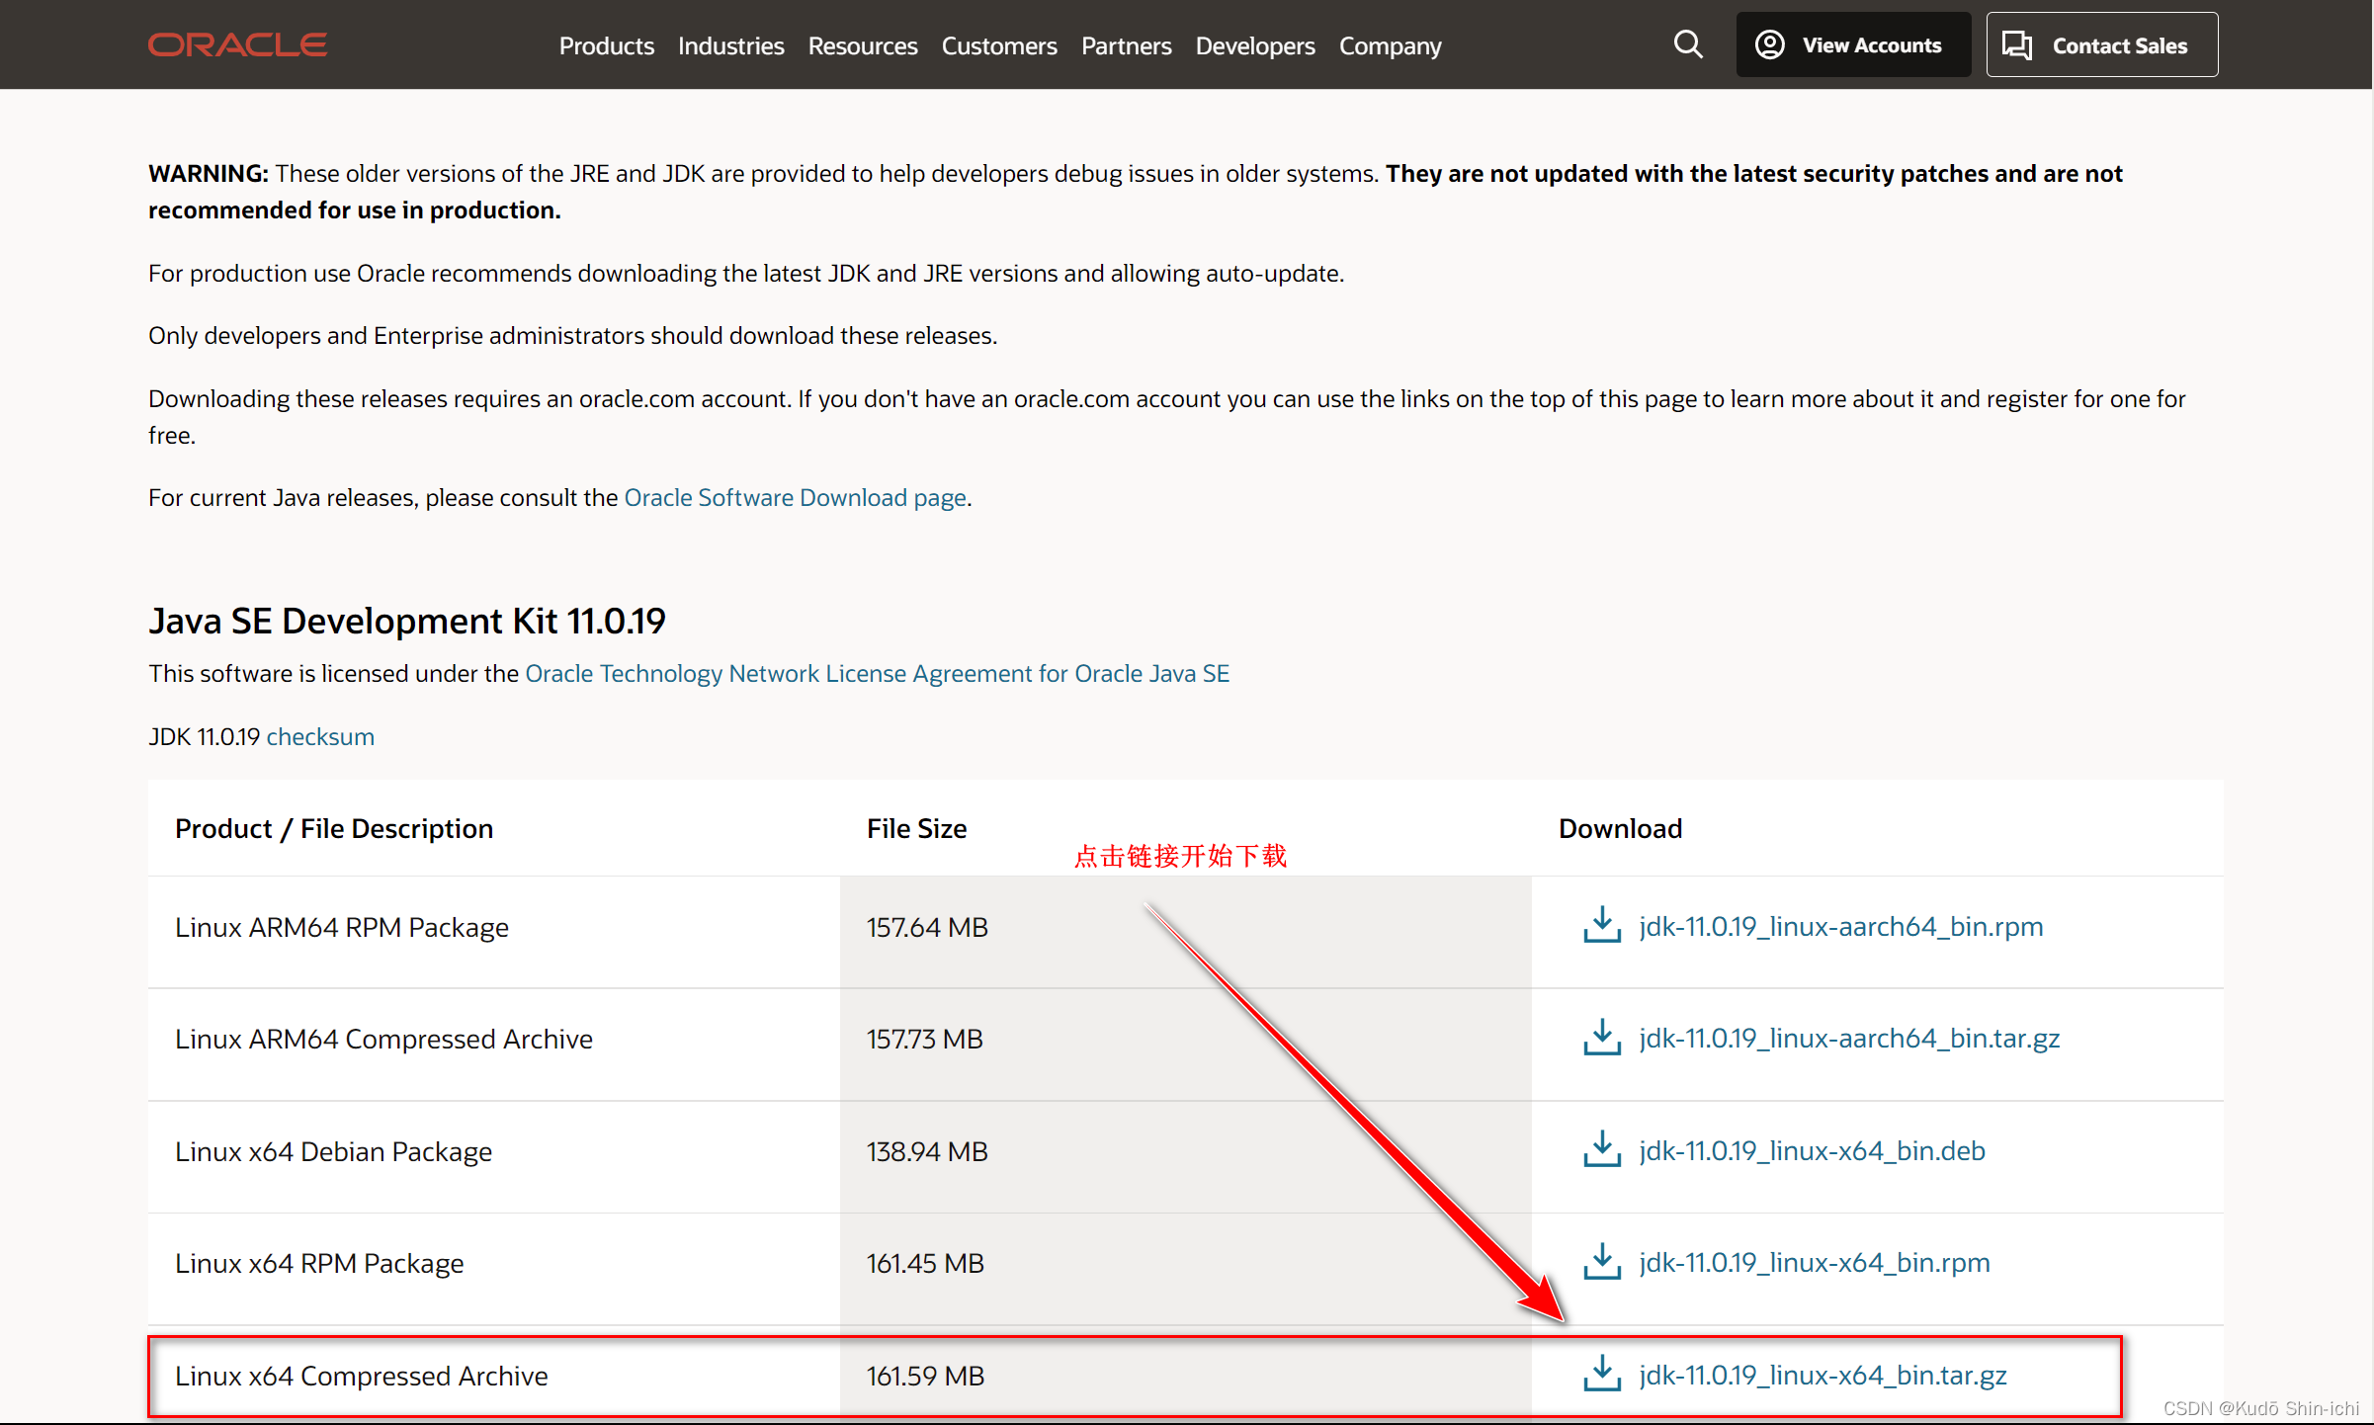Open the Oracle Technology Network License Agreement link
This screenshot has width=2374, height=1425.
point(877,673)
